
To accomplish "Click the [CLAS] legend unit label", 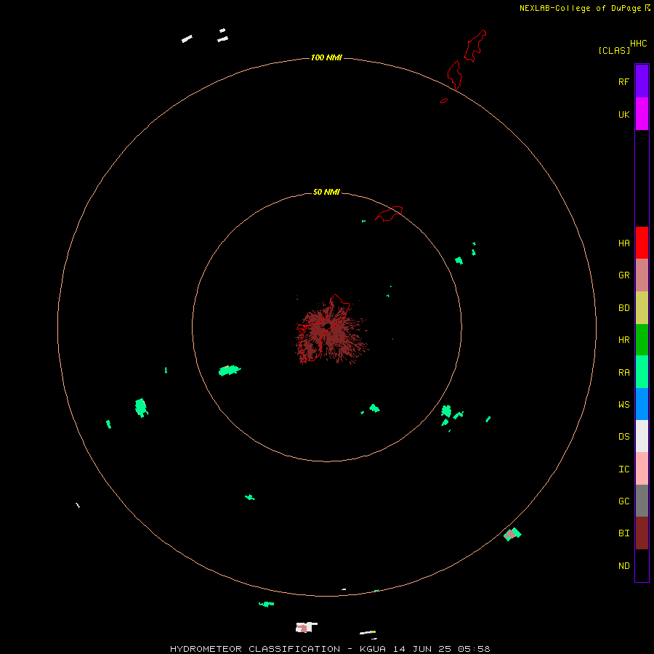I will [x=614, y=50].
